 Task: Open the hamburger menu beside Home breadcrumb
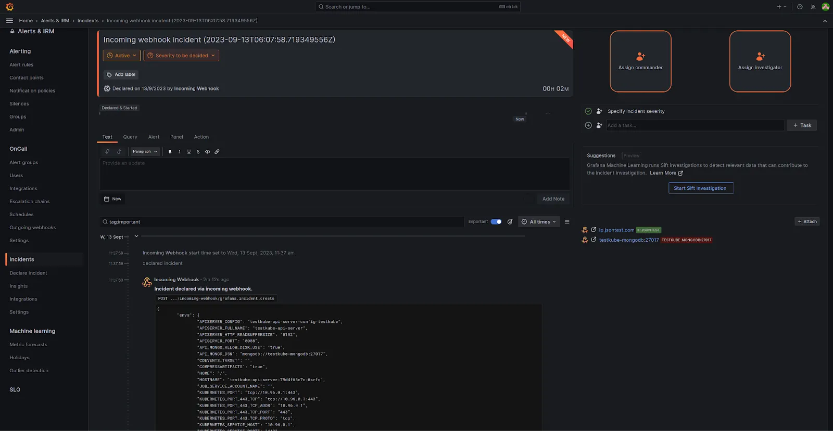pos(9,21)
